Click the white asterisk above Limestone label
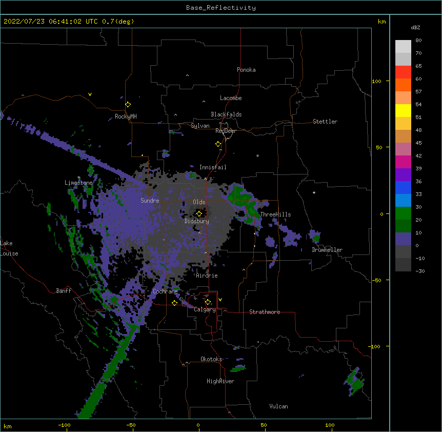This screenshot has width=442, height=432. point(79,178)
